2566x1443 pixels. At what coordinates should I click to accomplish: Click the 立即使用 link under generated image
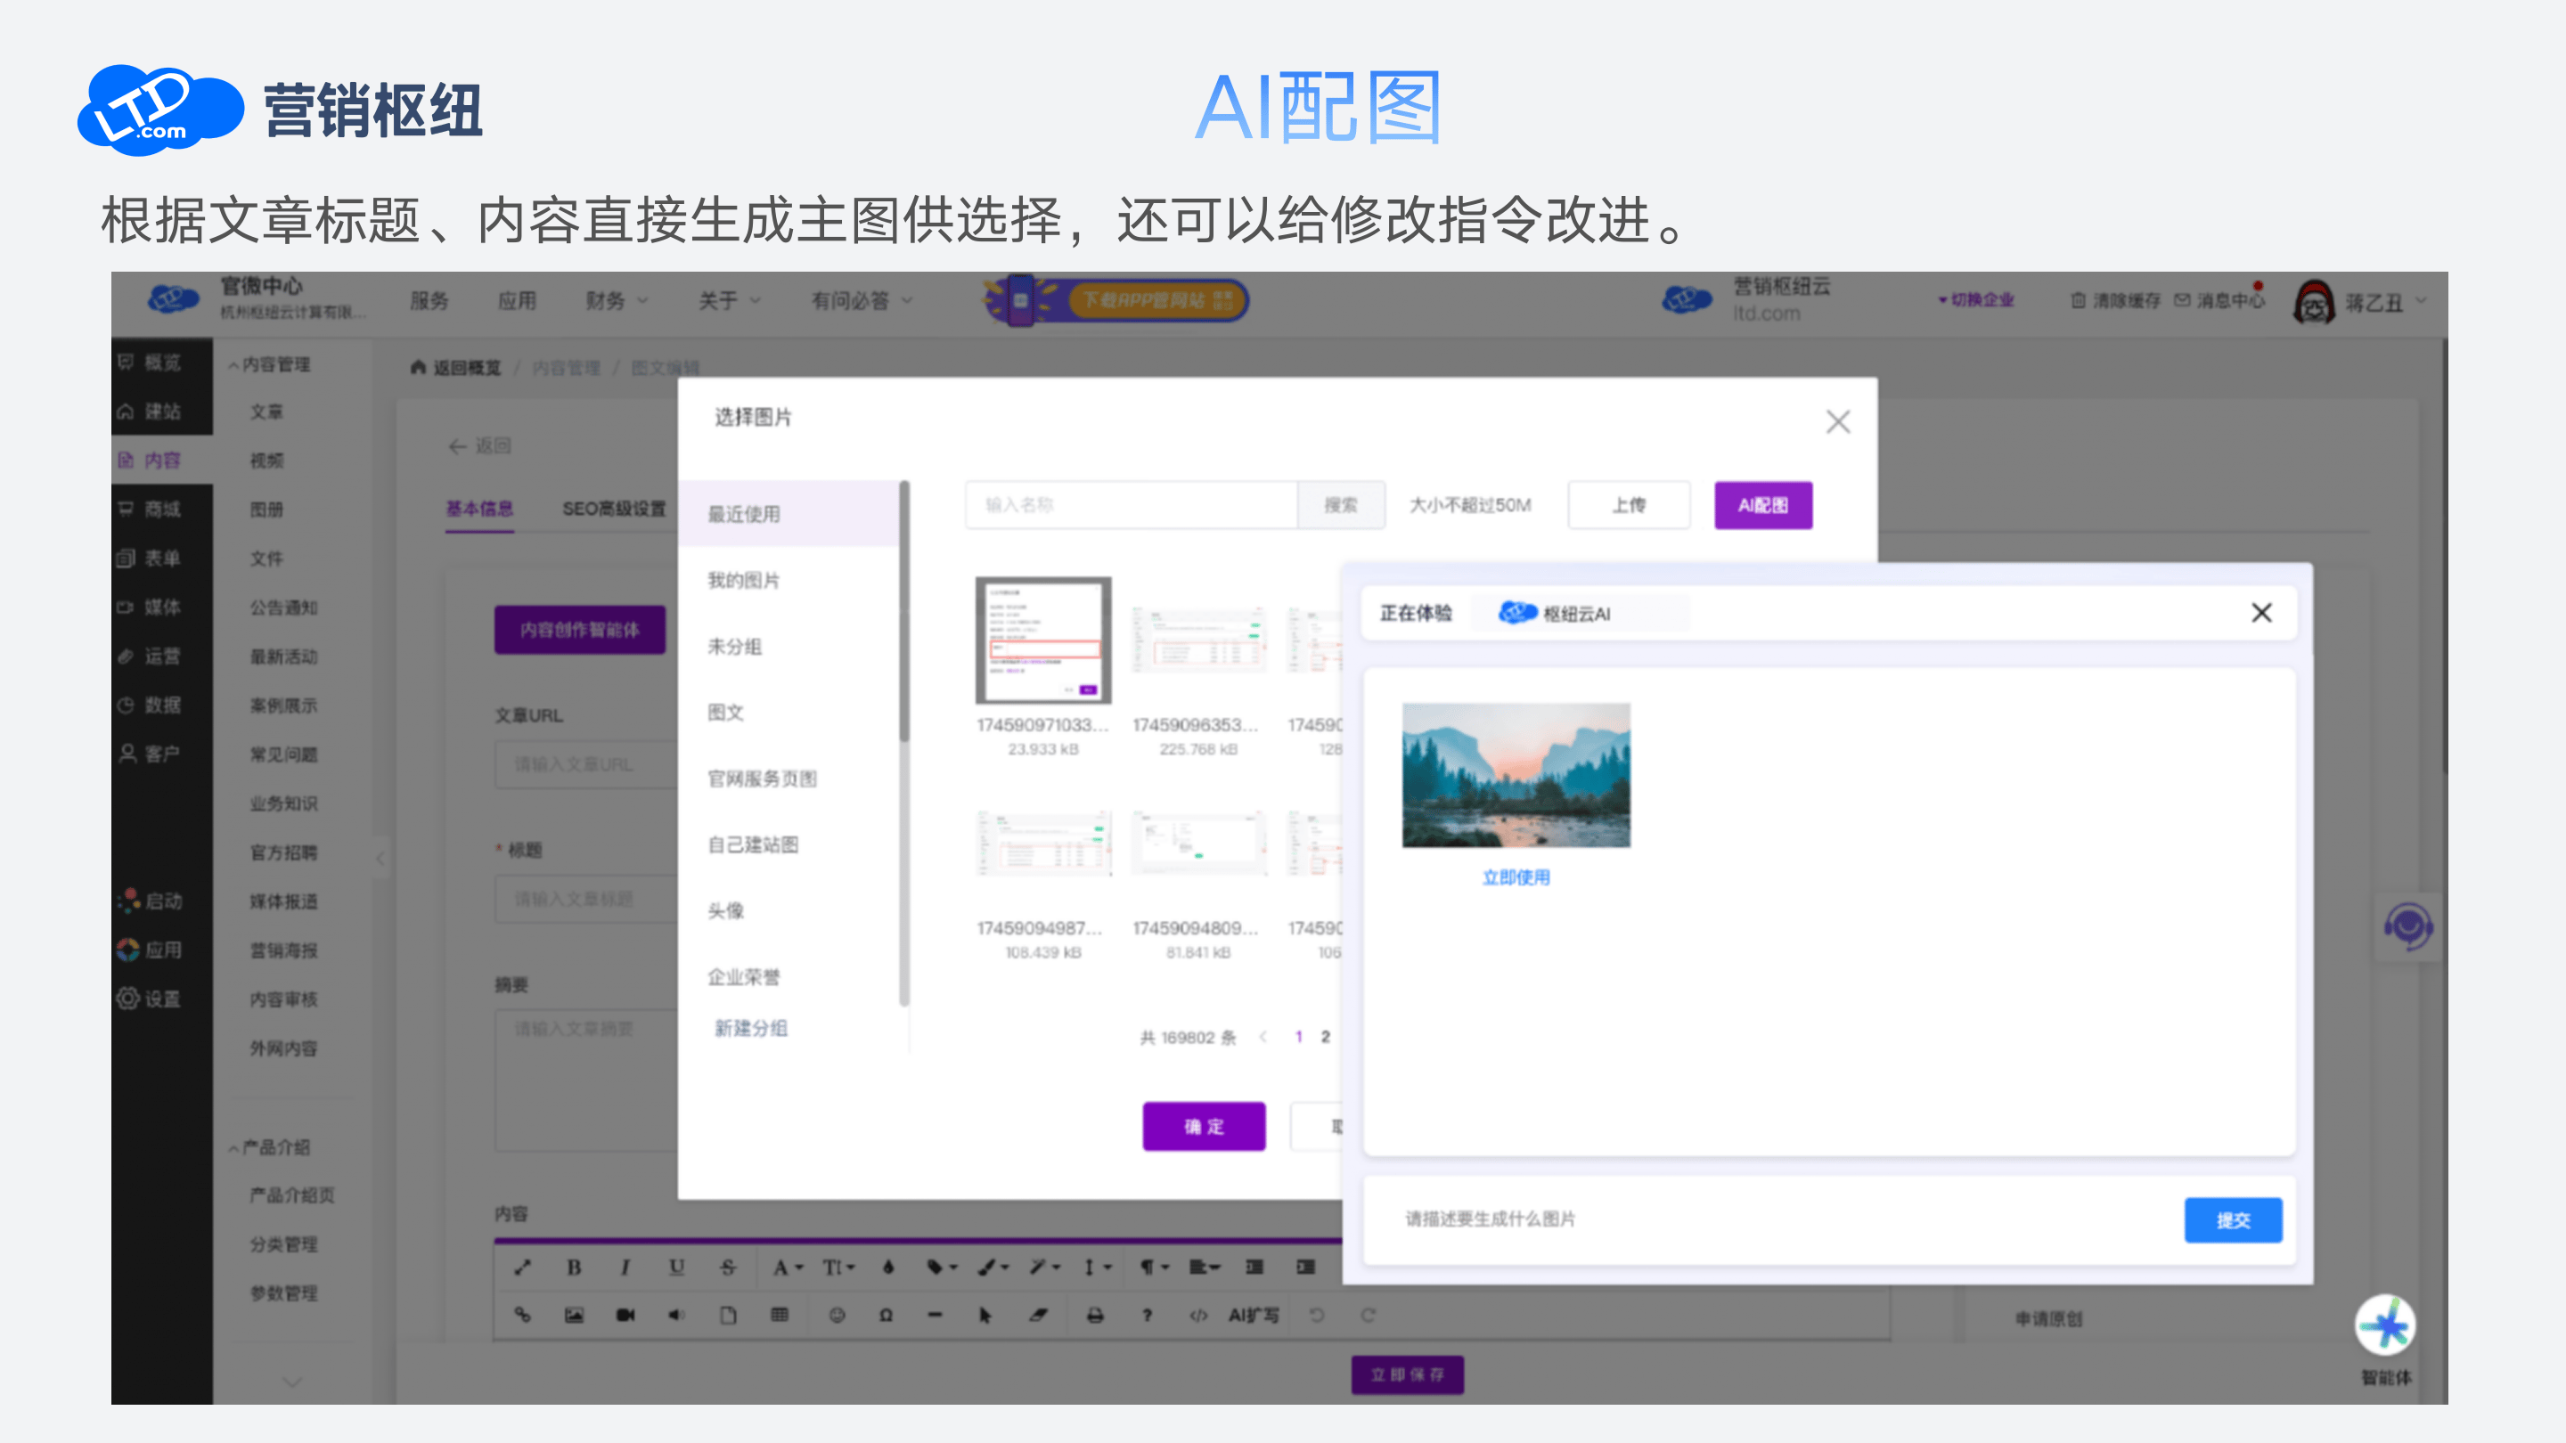click(1515, 876)
